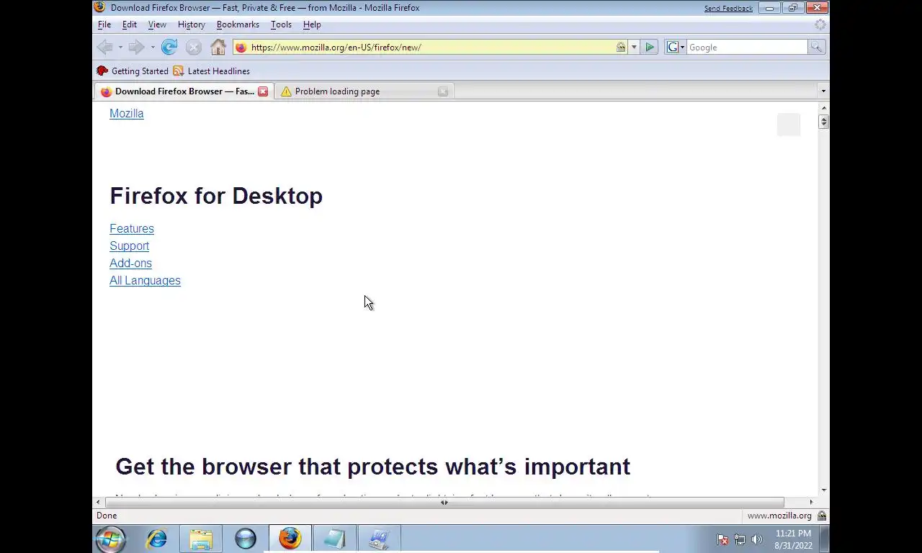
Task: Click the last pinned taskbar application icon
Action: coord(379,539)
